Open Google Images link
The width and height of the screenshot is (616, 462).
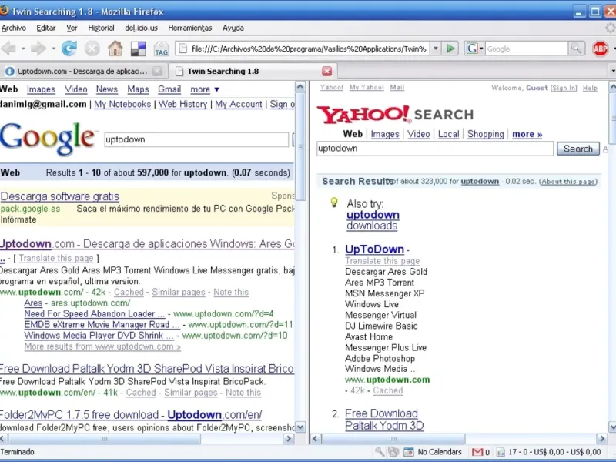tap(41, 89)
